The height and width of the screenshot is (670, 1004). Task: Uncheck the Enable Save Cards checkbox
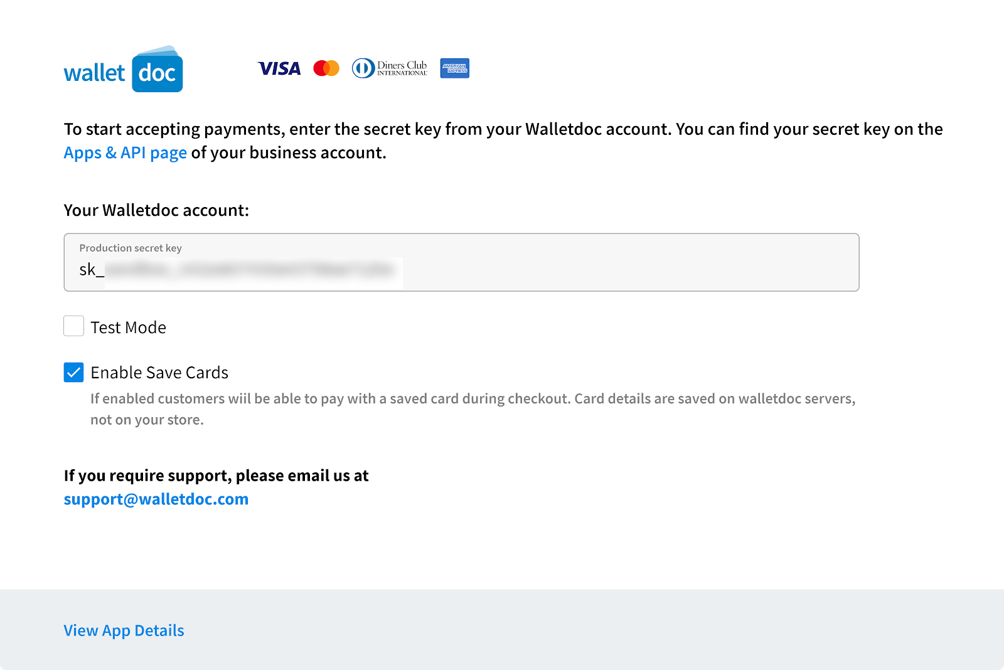pos(74,372)
